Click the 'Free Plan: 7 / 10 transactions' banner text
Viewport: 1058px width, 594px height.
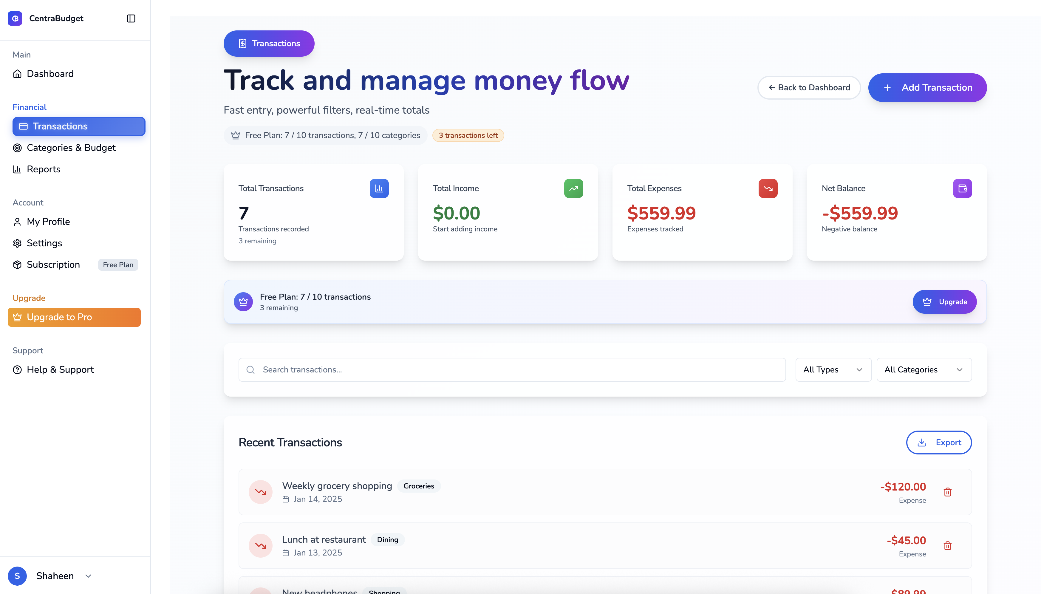[315, 297]
